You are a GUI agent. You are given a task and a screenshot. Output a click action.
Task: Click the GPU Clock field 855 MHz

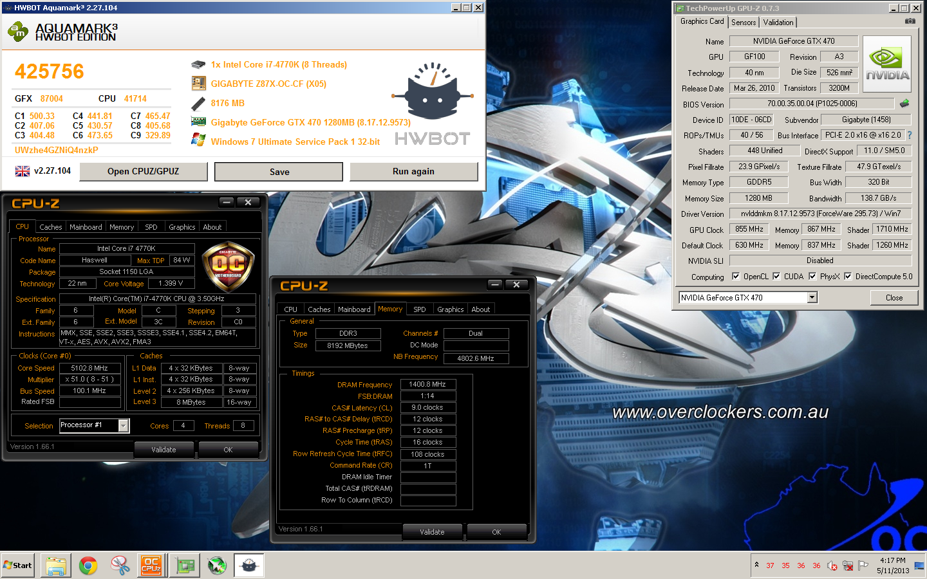click(749, 230)
